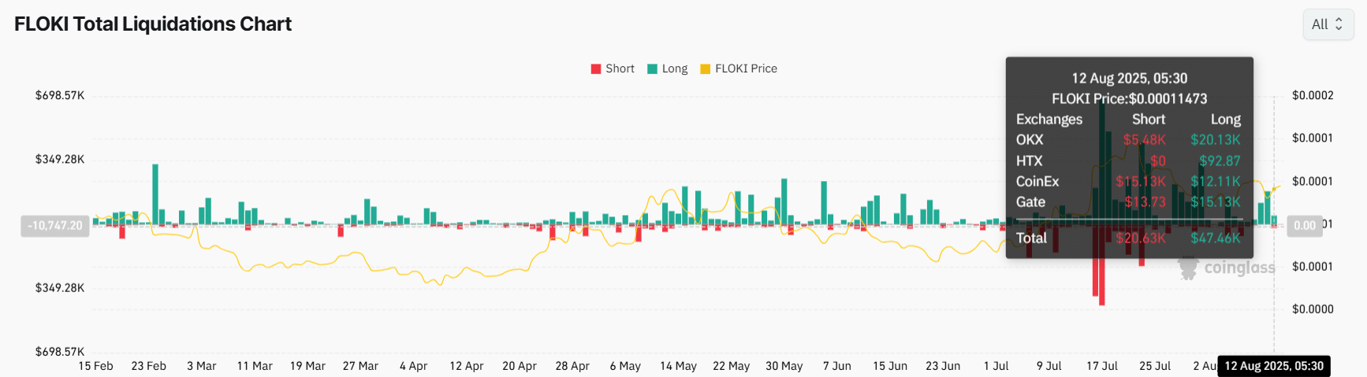Image resolution: width=1367 pixels, height=377 pixels.
Task: Click the 0.00 right axis value tag
Action: (x=1304, y=226)
